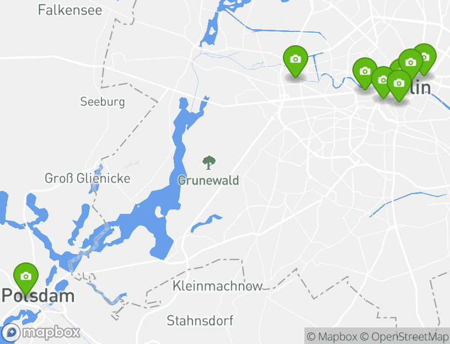Open the leftmost camera marker in Berlin cluster

click(365, 73)
